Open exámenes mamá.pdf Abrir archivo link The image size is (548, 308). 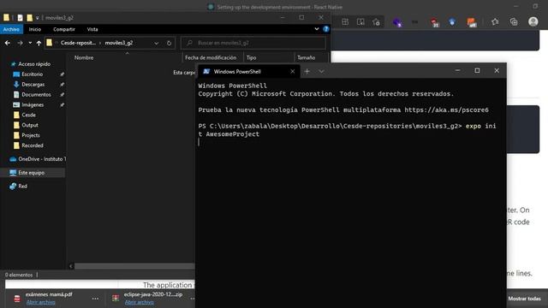coord(41,302)
